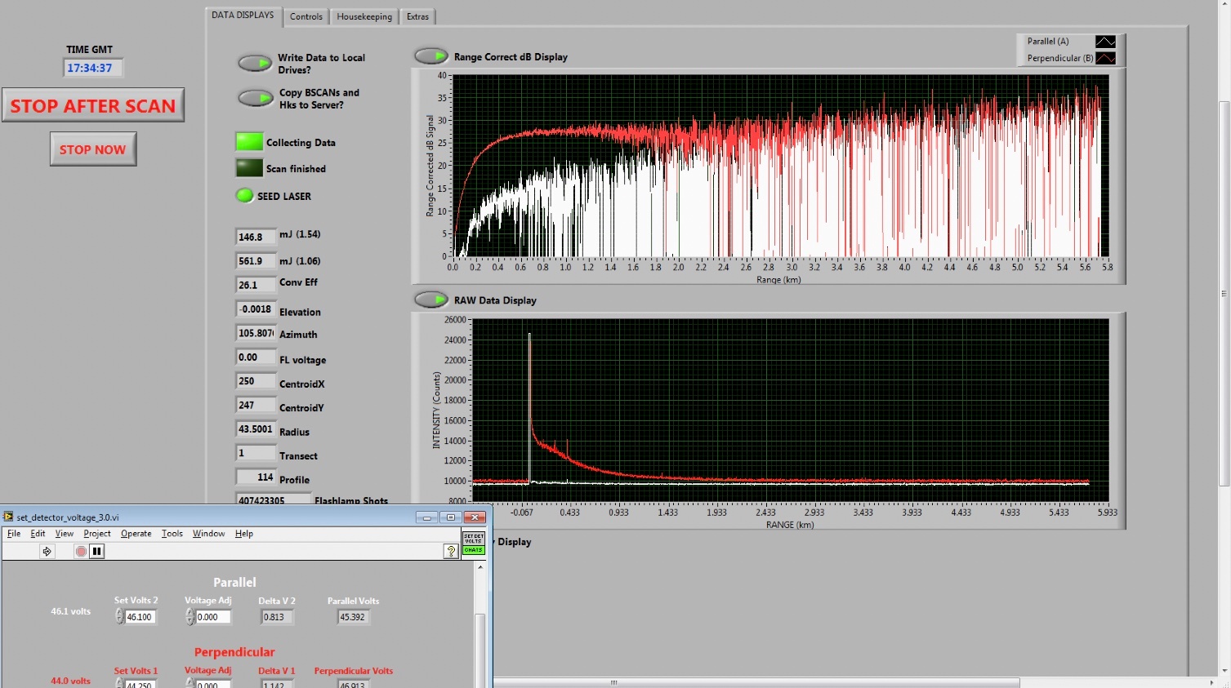Open the Operate menu
Screen dimensions: 1231x688
click(136, 534)
